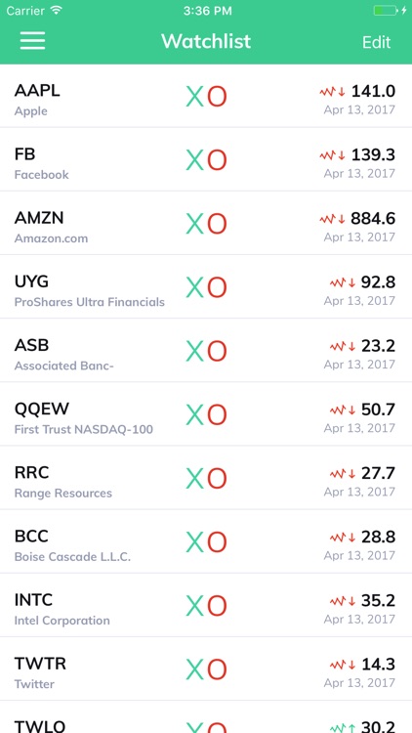Image resolution: width=412 pixels, height=733 pixels.
Task: Click the green up trend icon beside 30.2
Action: pos(343,727)
